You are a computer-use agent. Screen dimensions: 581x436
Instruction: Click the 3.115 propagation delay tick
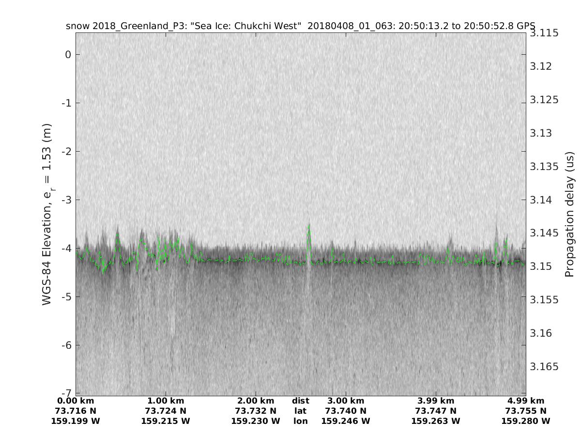(544, 33)
